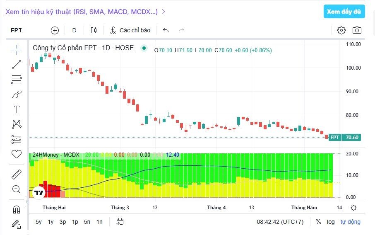This screenshot has height=235, width=375.
Task: Open time axis settings gear
Action: click(353, 208)
